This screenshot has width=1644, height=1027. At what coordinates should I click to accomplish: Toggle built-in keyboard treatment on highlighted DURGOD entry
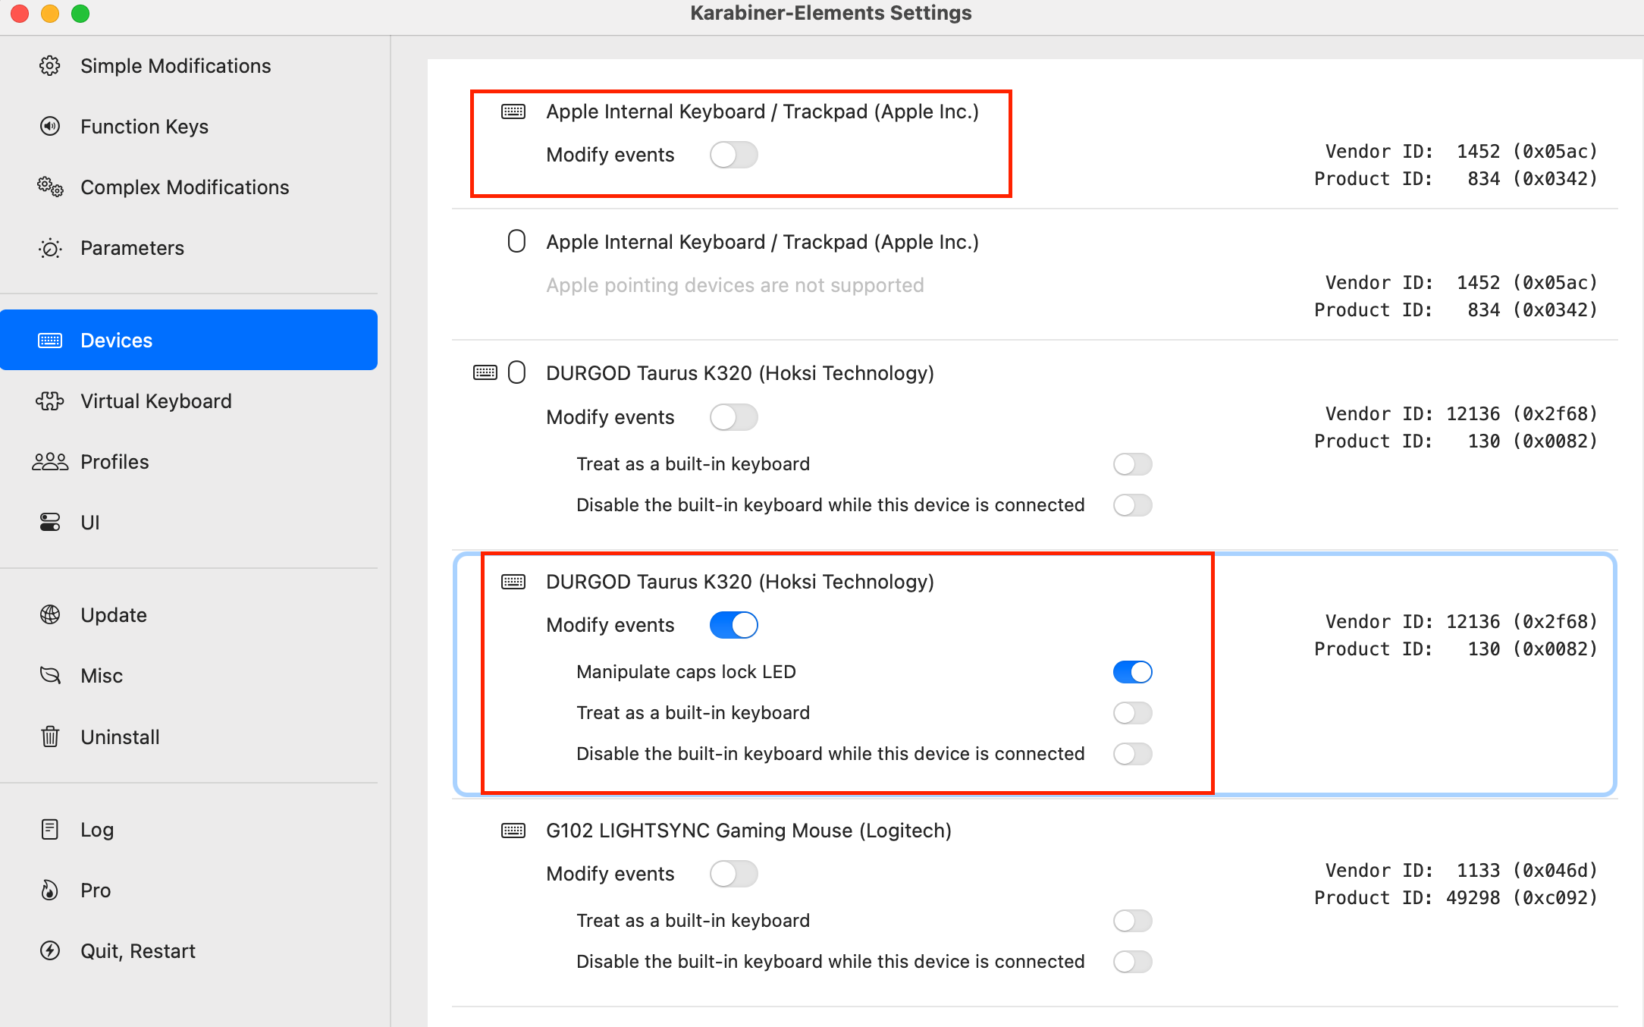(x=1133, y=713)
